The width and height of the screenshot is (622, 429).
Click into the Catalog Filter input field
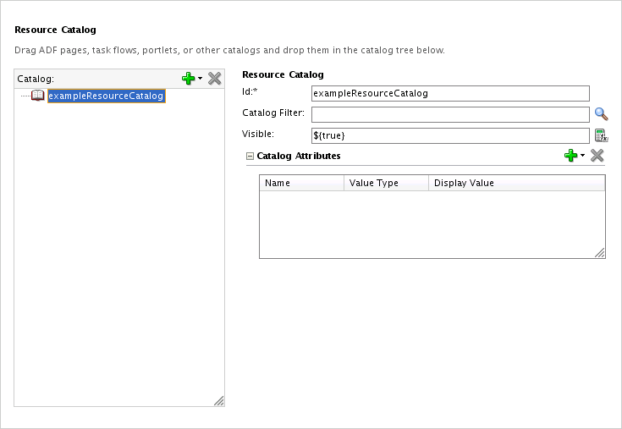coord(450,114)
